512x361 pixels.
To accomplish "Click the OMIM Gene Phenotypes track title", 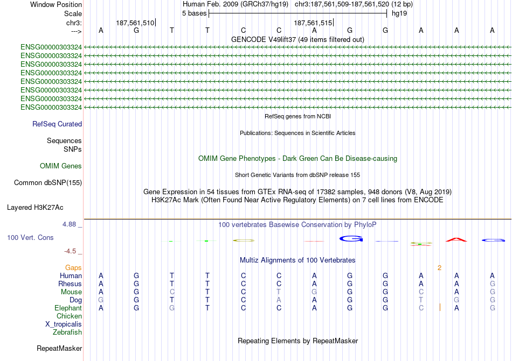I will pos(297,159).
